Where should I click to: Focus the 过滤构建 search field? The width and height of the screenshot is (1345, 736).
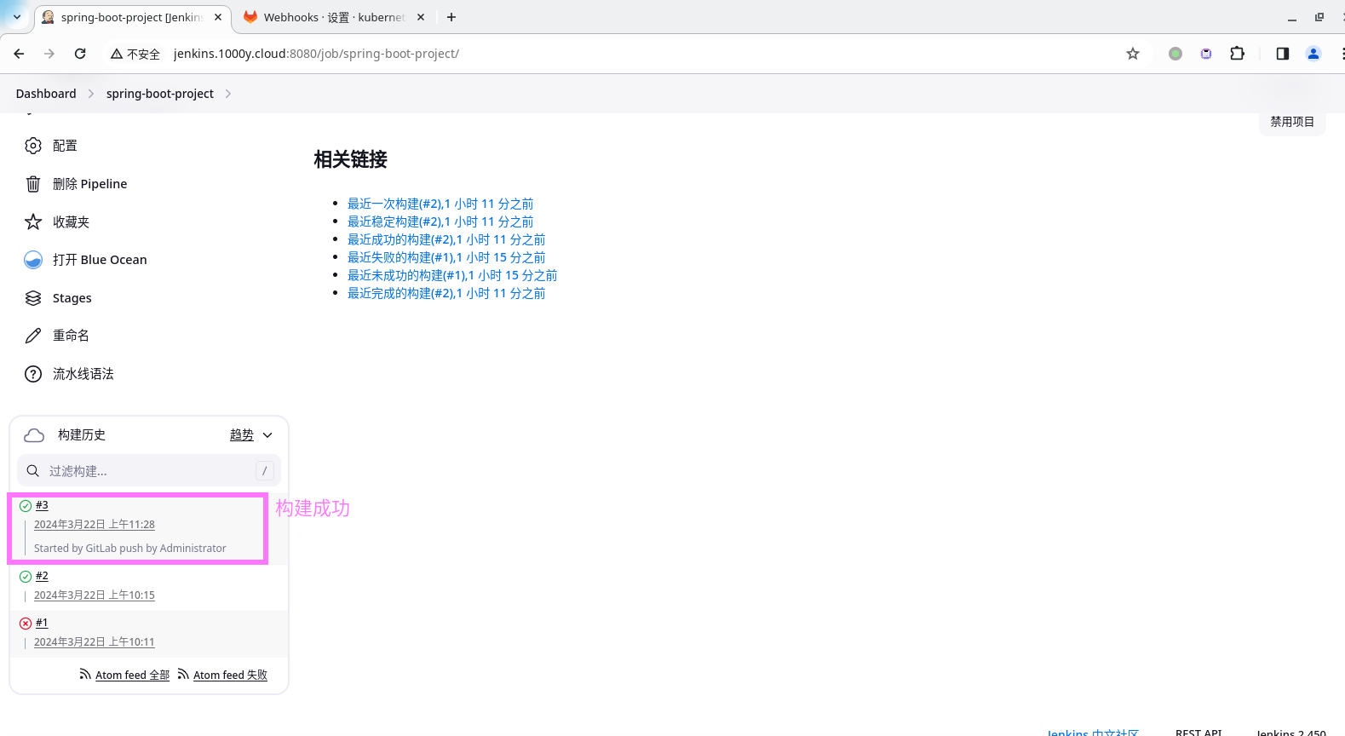pos(149,470)
